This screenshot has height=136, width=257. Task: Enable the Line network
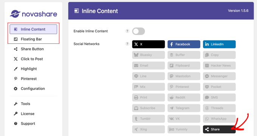point(149,76)
